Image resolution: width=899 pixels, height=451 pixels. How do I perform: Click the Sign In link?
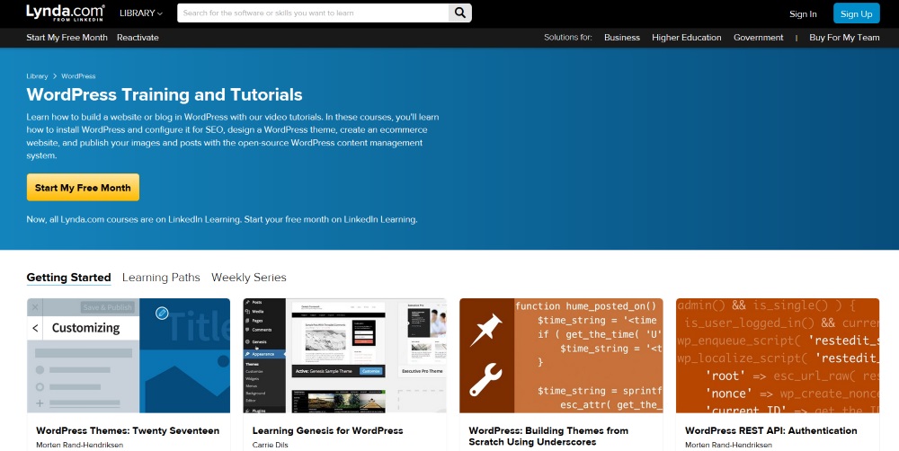pos(803,13)
